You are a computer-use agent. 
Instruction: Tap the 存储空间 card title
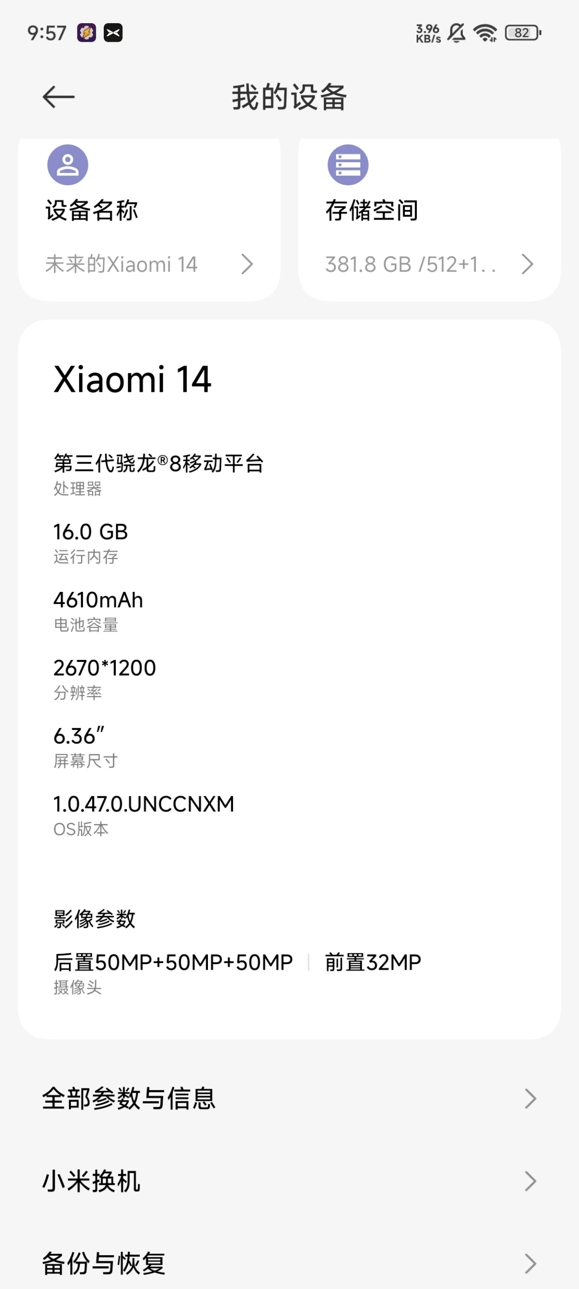(372, 211)
